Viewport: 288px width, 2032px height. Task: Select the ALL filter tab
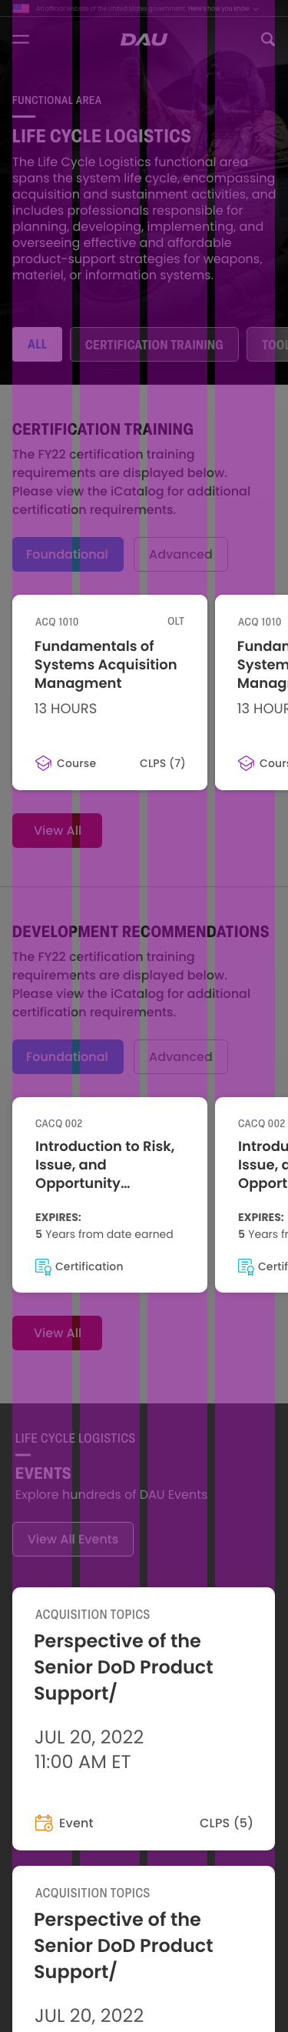click(37, 345)
